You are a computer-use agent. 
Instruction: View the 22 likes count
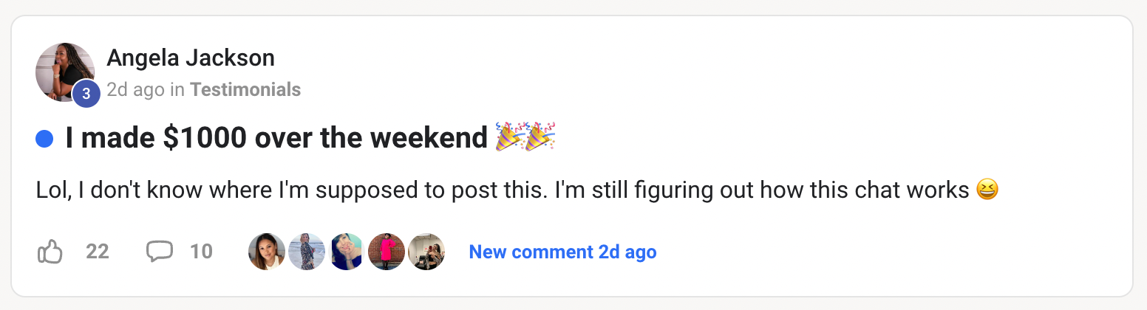(98, 252)
